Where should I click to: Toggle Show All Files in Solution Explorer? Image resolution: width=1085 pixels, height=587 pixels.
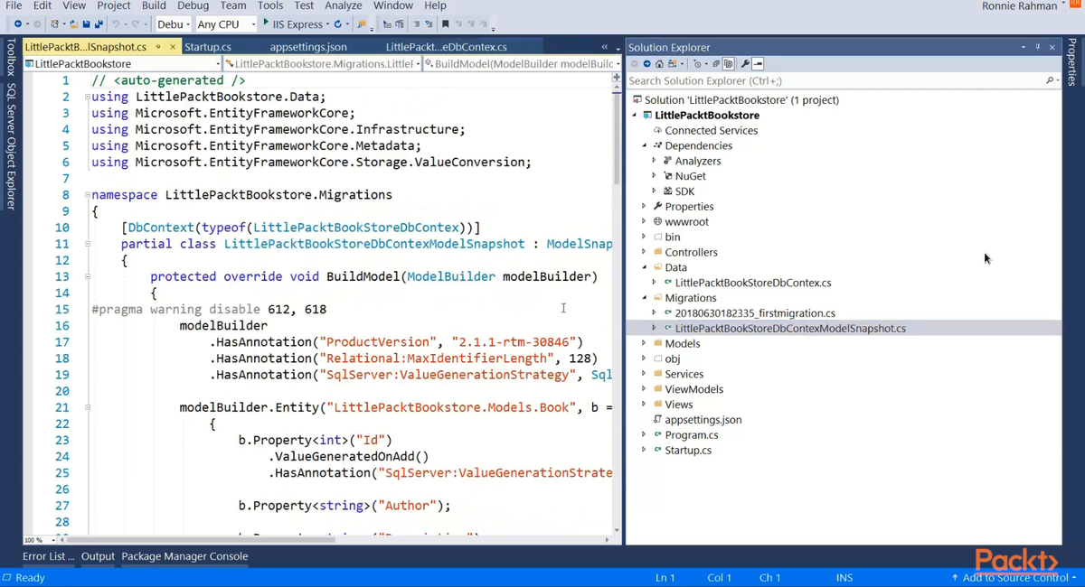[x=729, y=63]
